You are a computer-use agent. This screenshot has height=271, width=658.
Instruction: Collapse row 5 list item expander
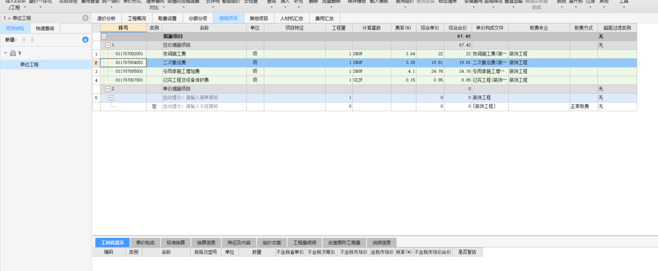click(x=112, y=98)
